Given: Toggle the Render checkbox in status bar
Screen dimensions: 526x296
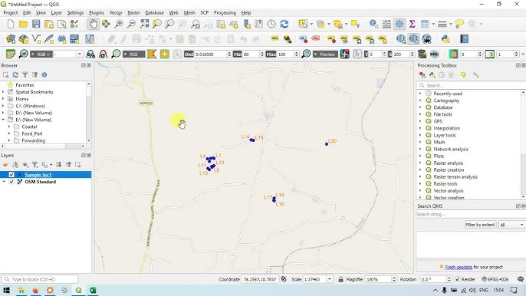Looking at the screenshot, I should pyautogui.click(x=457, y=279).
